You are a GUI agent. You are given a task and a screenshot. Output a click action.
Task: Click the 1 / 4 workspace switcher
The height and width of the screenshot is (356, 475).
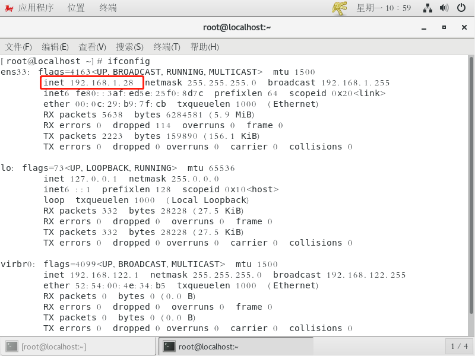[459, 347]
